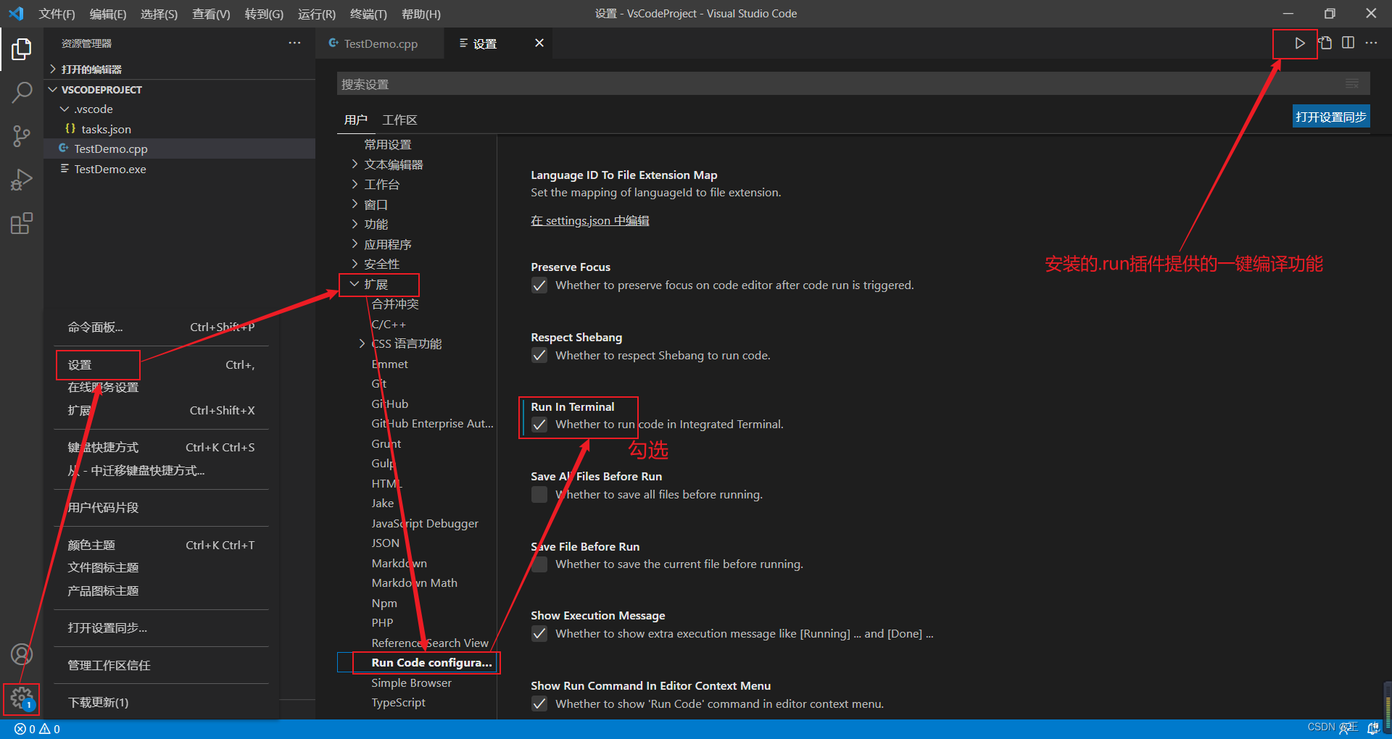Expand 安全性 settings category
Screen dimensions: 1392x739
coord(355,264)
